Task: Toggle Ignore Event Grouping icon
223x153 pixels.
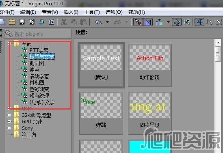Action: [x=186, y=22]
